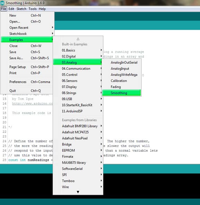Open MAX6675 library examples
The width and height of the screenshot is (200, 205).
[78, 162]
